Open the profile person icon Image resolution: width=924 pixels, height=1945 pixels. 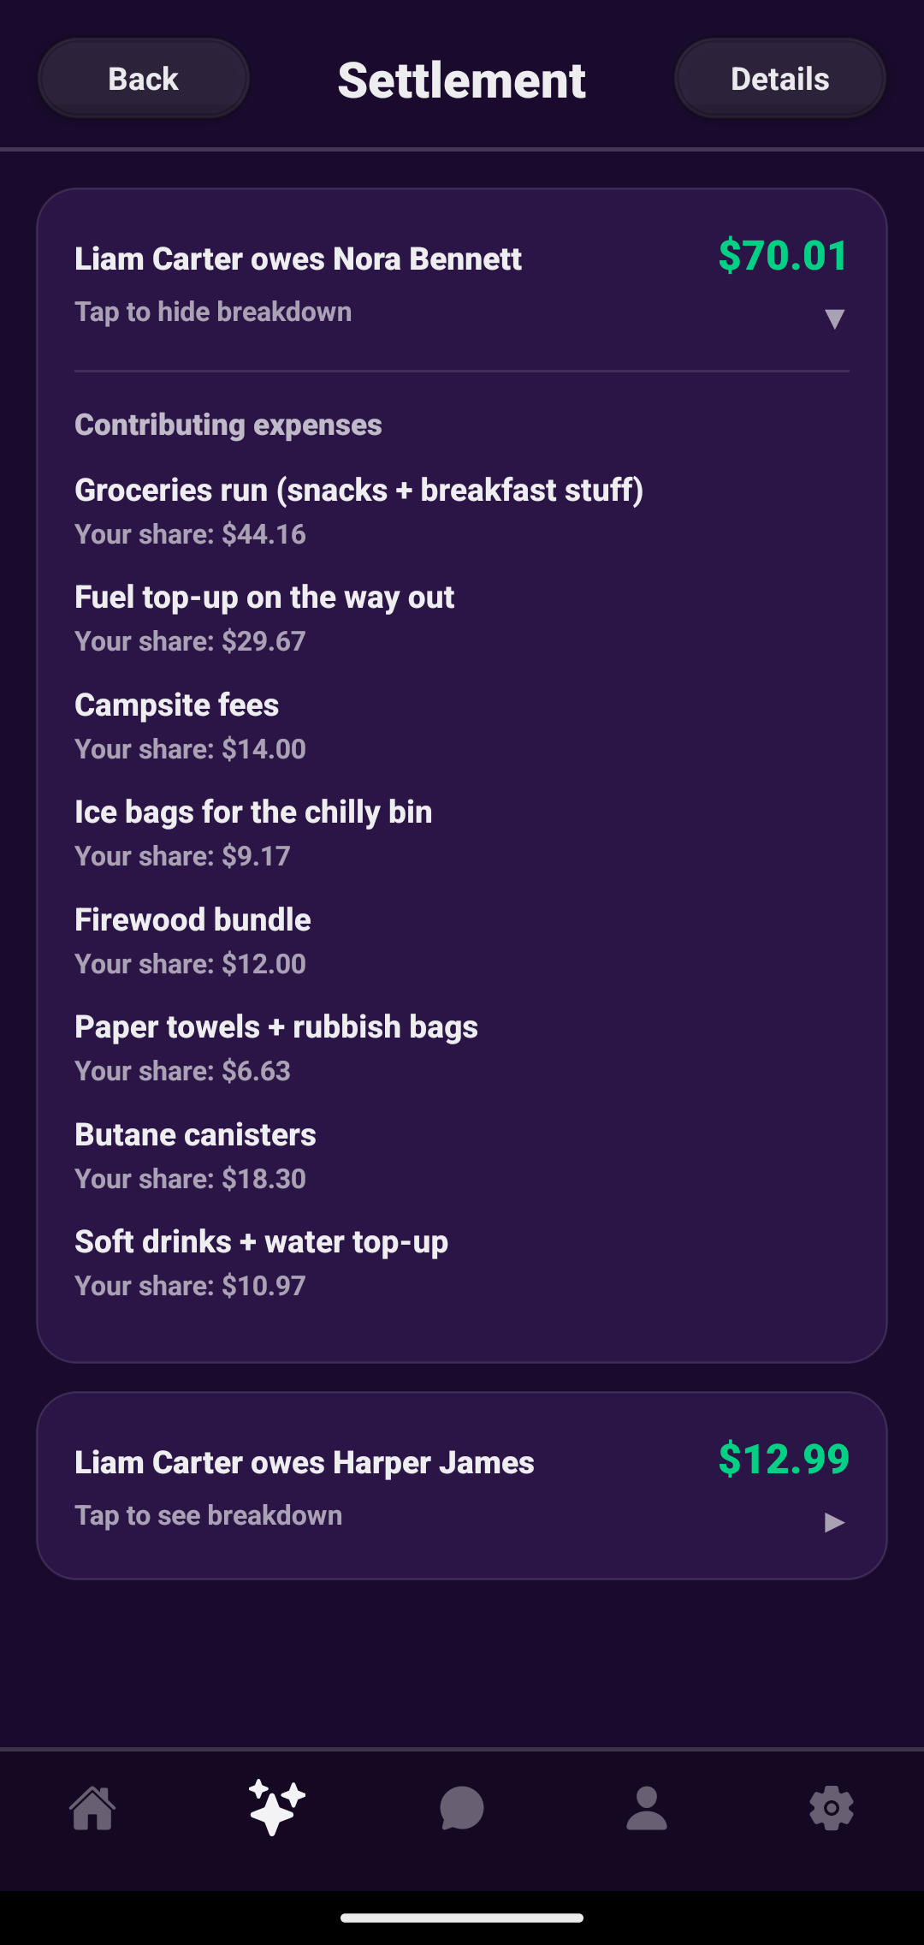point(647,1808)
